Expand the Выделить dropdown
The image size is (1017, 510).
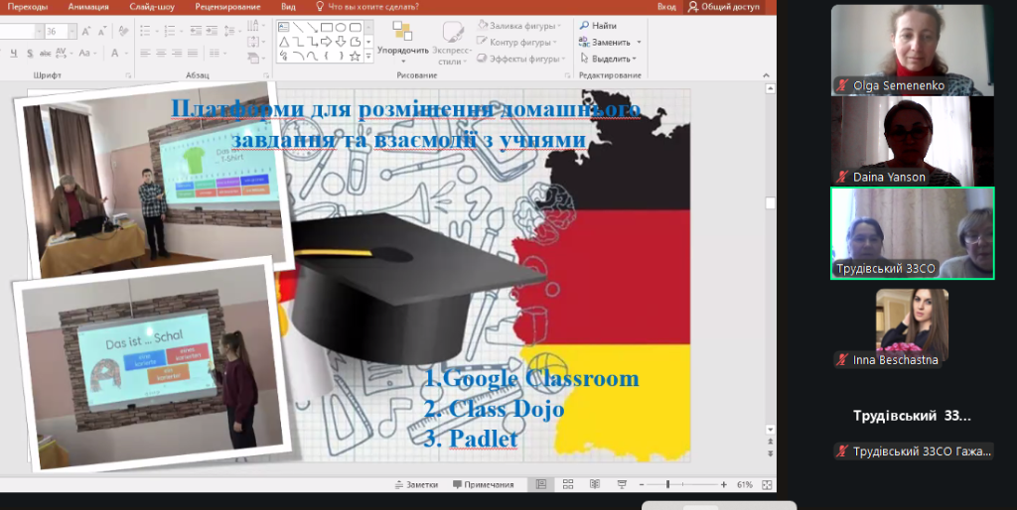pos(610,59)
